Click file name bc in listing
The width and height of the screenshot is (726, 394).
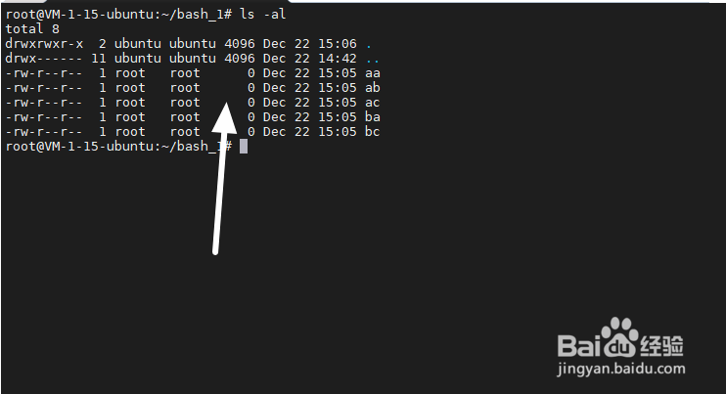372,132
